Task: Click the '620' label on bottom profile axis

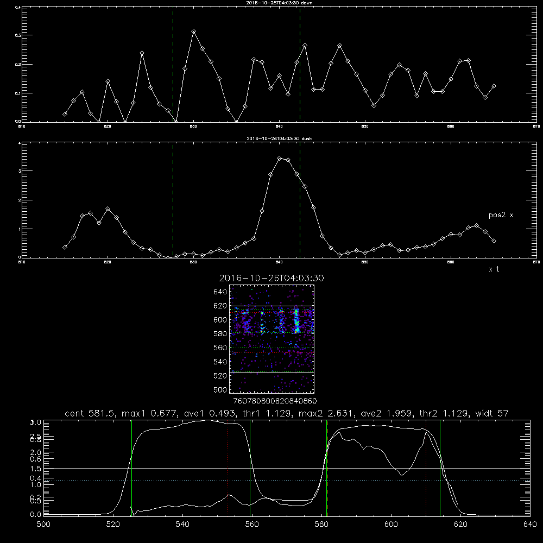Action: point(460,525)
